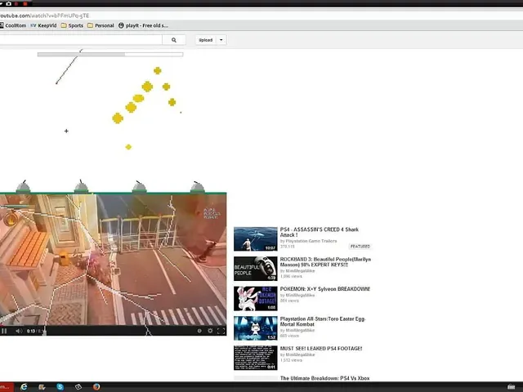Click the browser address bar URL

tap(45, 16)
